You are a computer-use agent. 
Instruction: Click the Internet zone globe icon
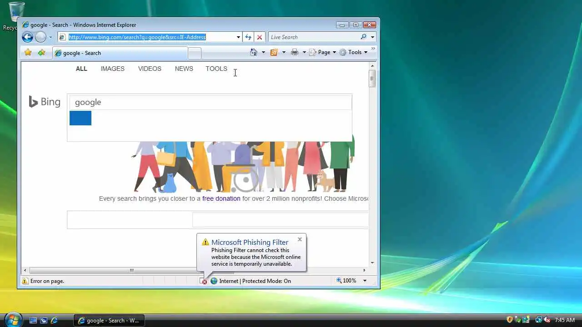214,281
